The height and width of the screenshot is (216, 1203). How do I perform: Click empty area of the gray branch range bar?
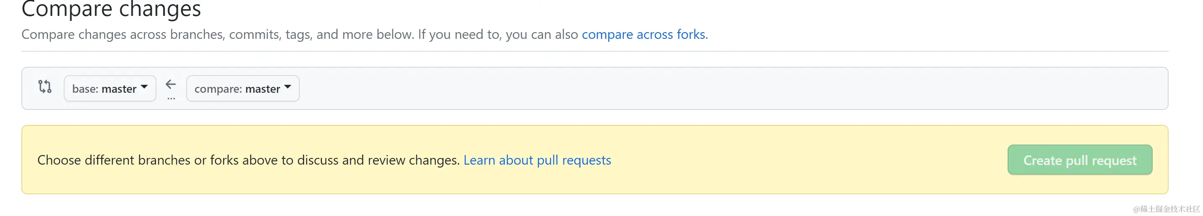click(x=701, y=89)
